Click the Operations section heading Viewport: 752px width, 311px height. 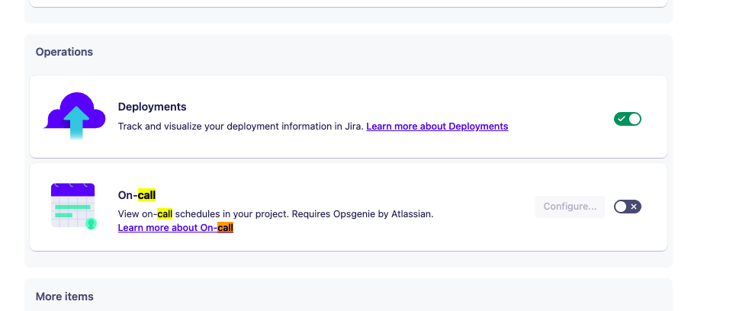(x=64, y=52)
